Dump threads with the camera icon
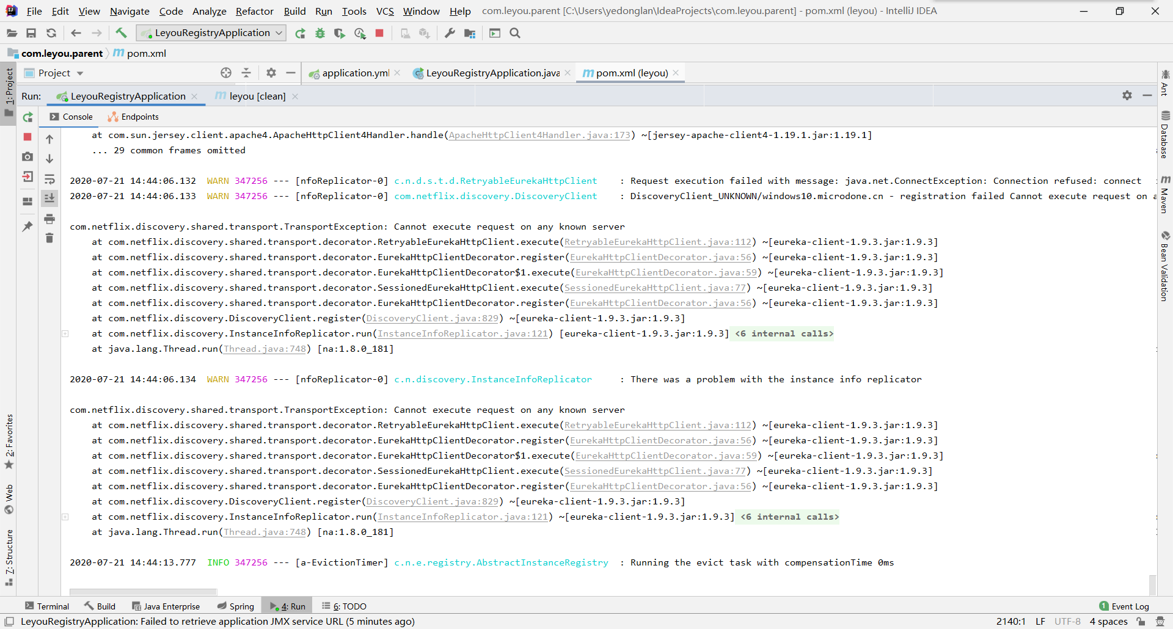 pos(27,157)
